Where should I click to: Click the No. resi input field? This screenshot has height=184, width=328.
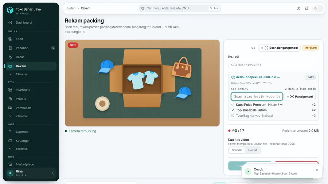click(x=273, y=65)
